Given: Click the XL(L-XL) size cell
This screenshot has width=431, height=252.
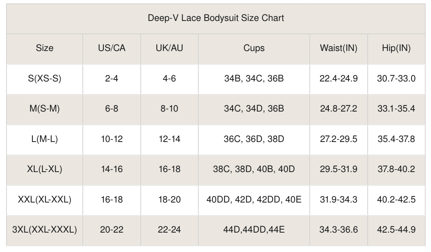Looking at the screenshot, I should tap(45, 169).
